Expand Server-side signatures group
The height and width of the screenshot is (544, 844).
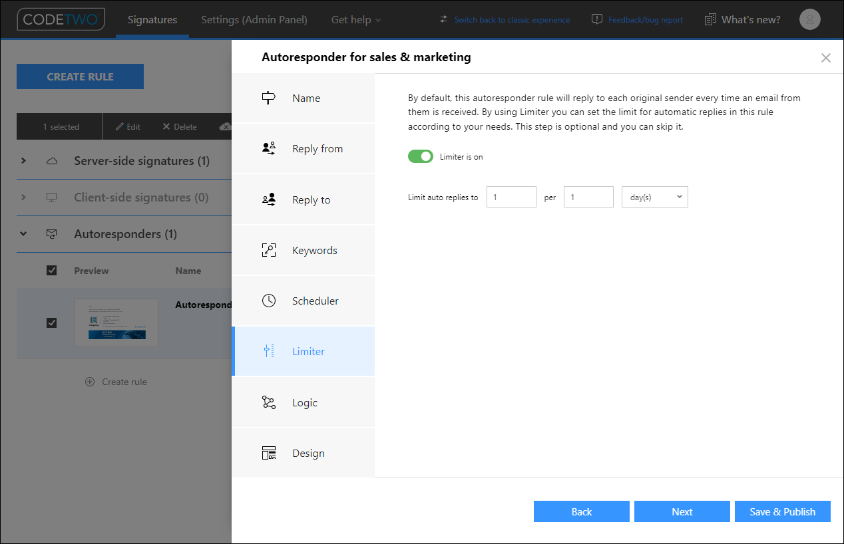pyautogui.click(x=23, y=161)
